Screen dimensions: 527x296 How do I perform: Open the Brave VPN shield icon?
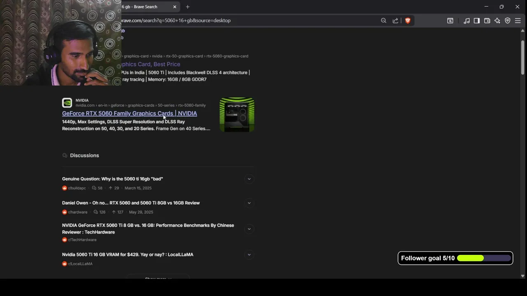pyautogui.click(x=508, y=21)
